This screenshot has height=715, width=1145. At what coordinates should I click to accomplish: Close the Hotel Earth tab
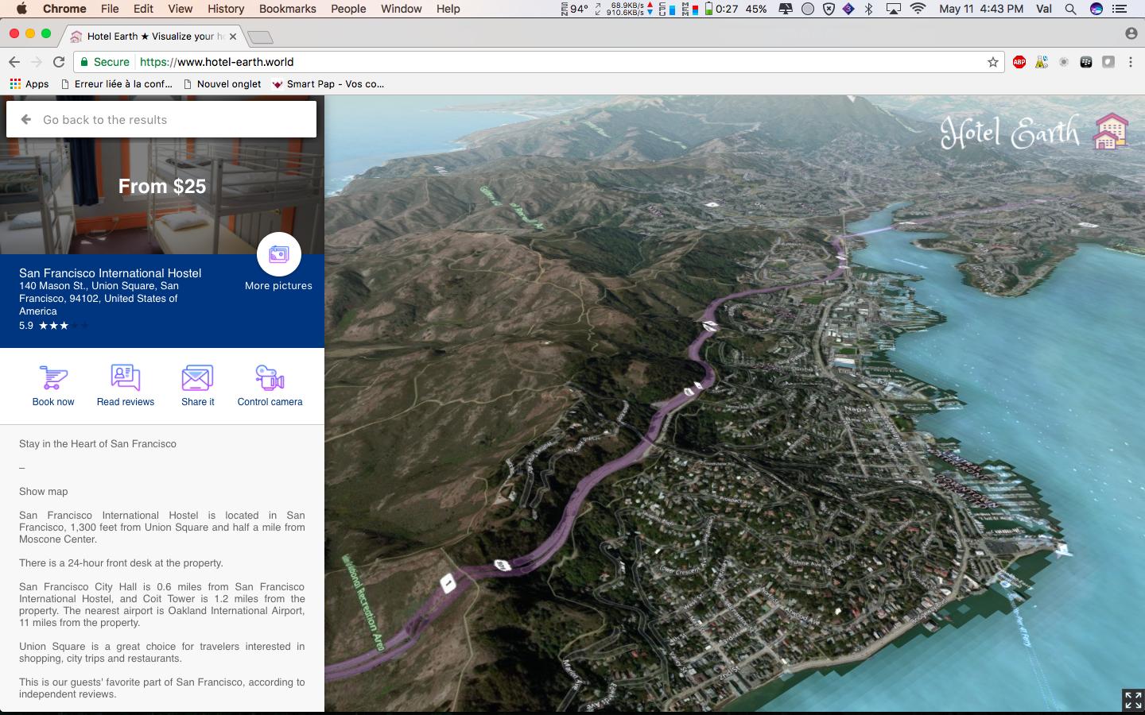click(x=233, y=37)
